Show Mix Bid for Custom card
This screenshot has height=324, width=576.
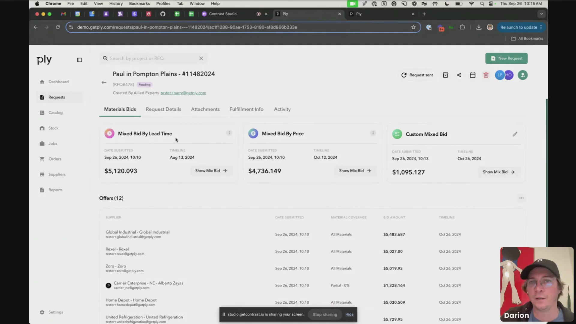pyautogui.click(x=499, y=172)
